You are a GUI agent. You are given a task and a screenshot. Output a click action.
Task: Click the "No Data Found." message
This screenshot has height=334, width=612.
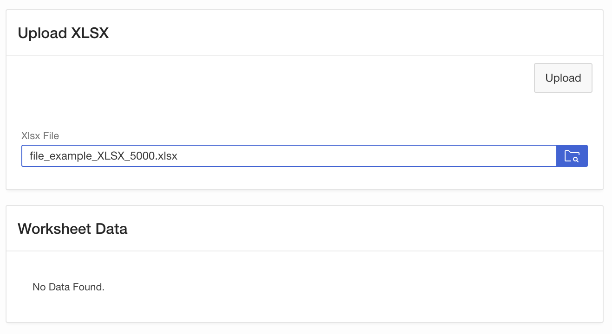tap(69, 287)
